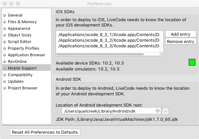Open RevOnline preferences

17,62
